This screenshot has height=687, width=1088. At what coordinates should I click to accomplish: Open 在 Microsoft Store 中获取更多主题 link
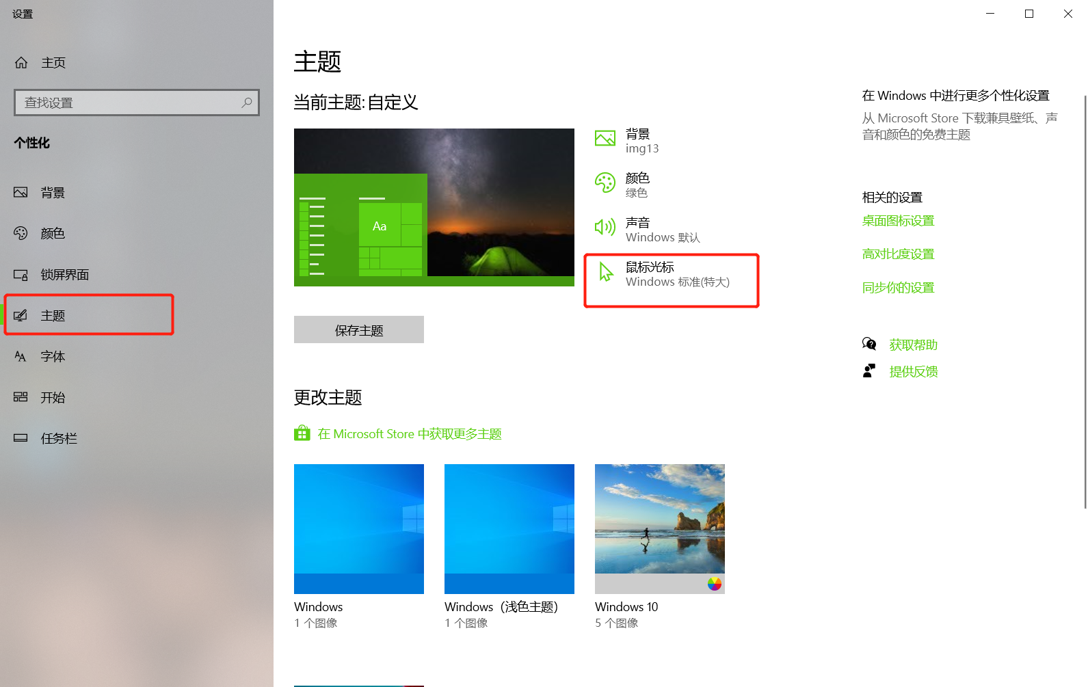(x=410, y=434)
